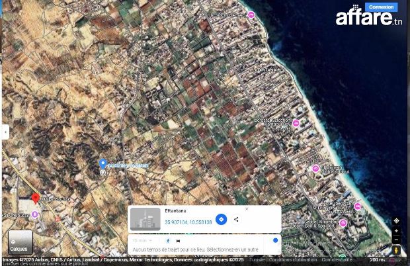Screen dimensions: 410x266
Task: Select the blue saved-place map marker
Action: (102, 163)
